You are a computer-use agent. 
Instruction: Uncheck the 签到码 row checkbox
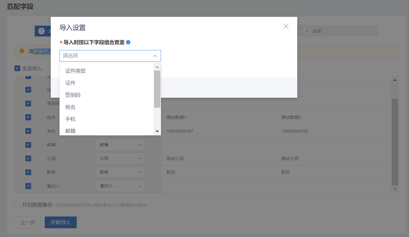click(28, 103)
